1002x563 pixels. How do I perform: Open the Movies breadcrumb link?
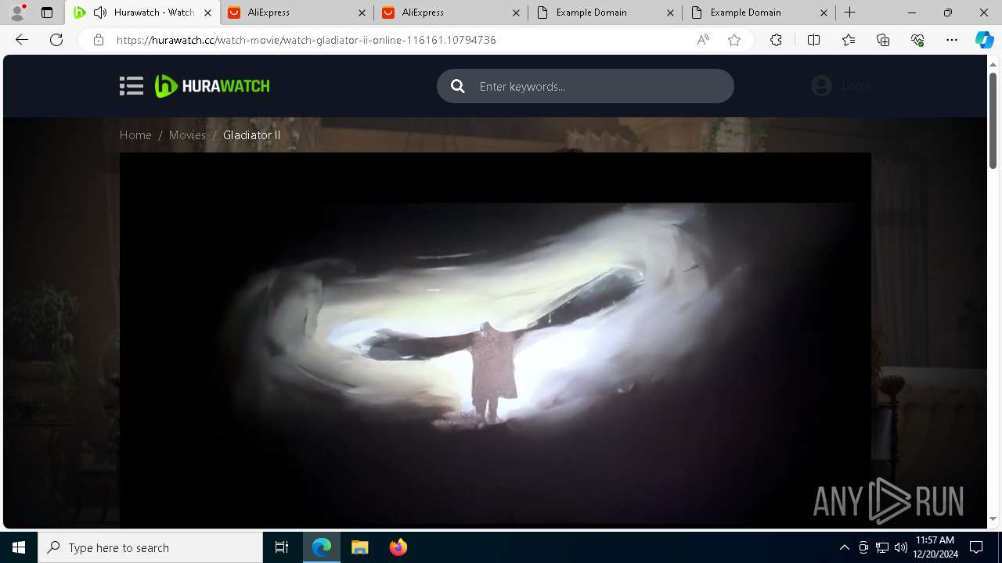pyautogui.click(x=187, y=135)
